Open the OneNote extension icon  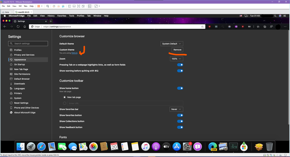coord(236,27)
